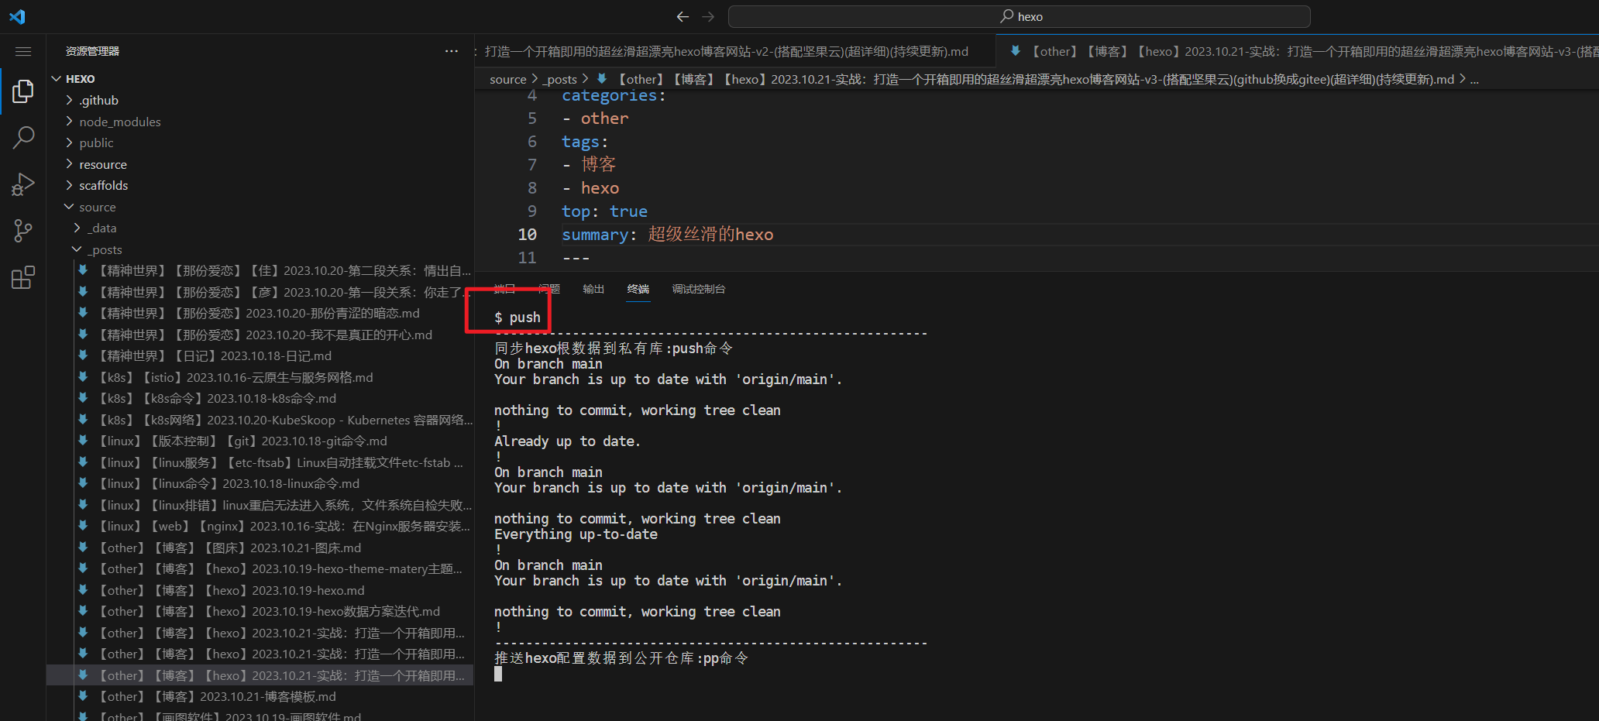Click the 资源管理器 panel title
The height and width of the screenshot is (721, 1599).
pos(92,51)
